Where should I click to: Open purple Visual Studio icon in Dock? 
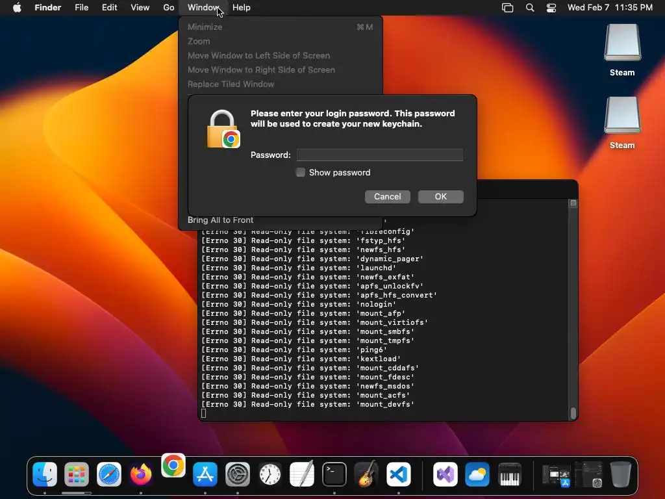click(x=445, y=474)
